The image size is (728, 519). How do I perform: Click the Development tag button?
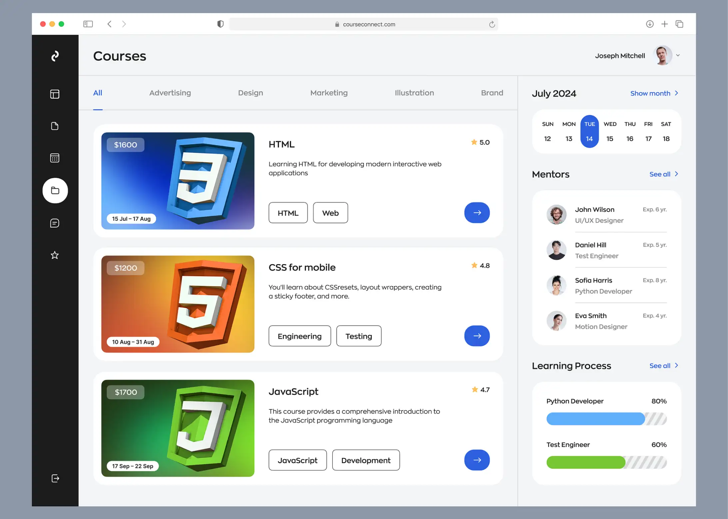click(366, 460)
